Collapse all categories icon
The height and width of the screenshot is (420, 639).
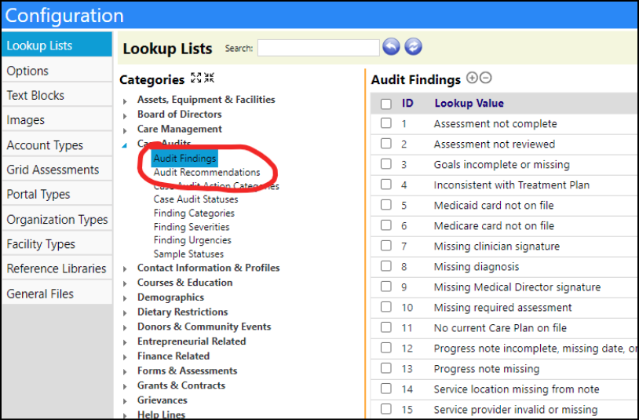coord(209,78)
